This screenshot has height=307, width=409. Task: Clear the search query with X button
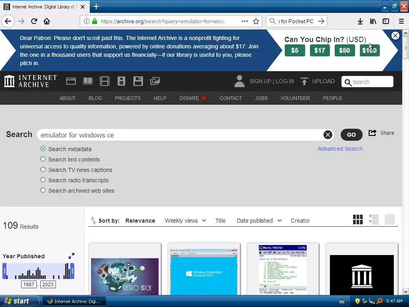click(x=328, y=135)
